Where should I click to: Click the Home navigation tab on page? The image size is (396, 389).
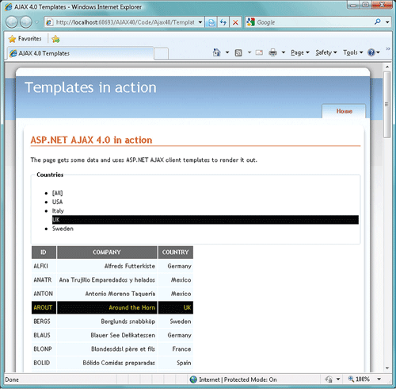click(344, 111)
